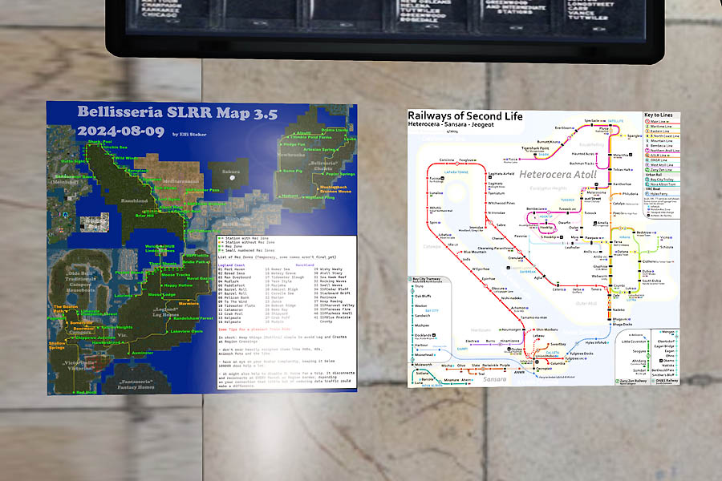Screen dimensions: 722x481
Task: Click the 'Heterocera Atoll' label on railway map
Action: point(558,175)
